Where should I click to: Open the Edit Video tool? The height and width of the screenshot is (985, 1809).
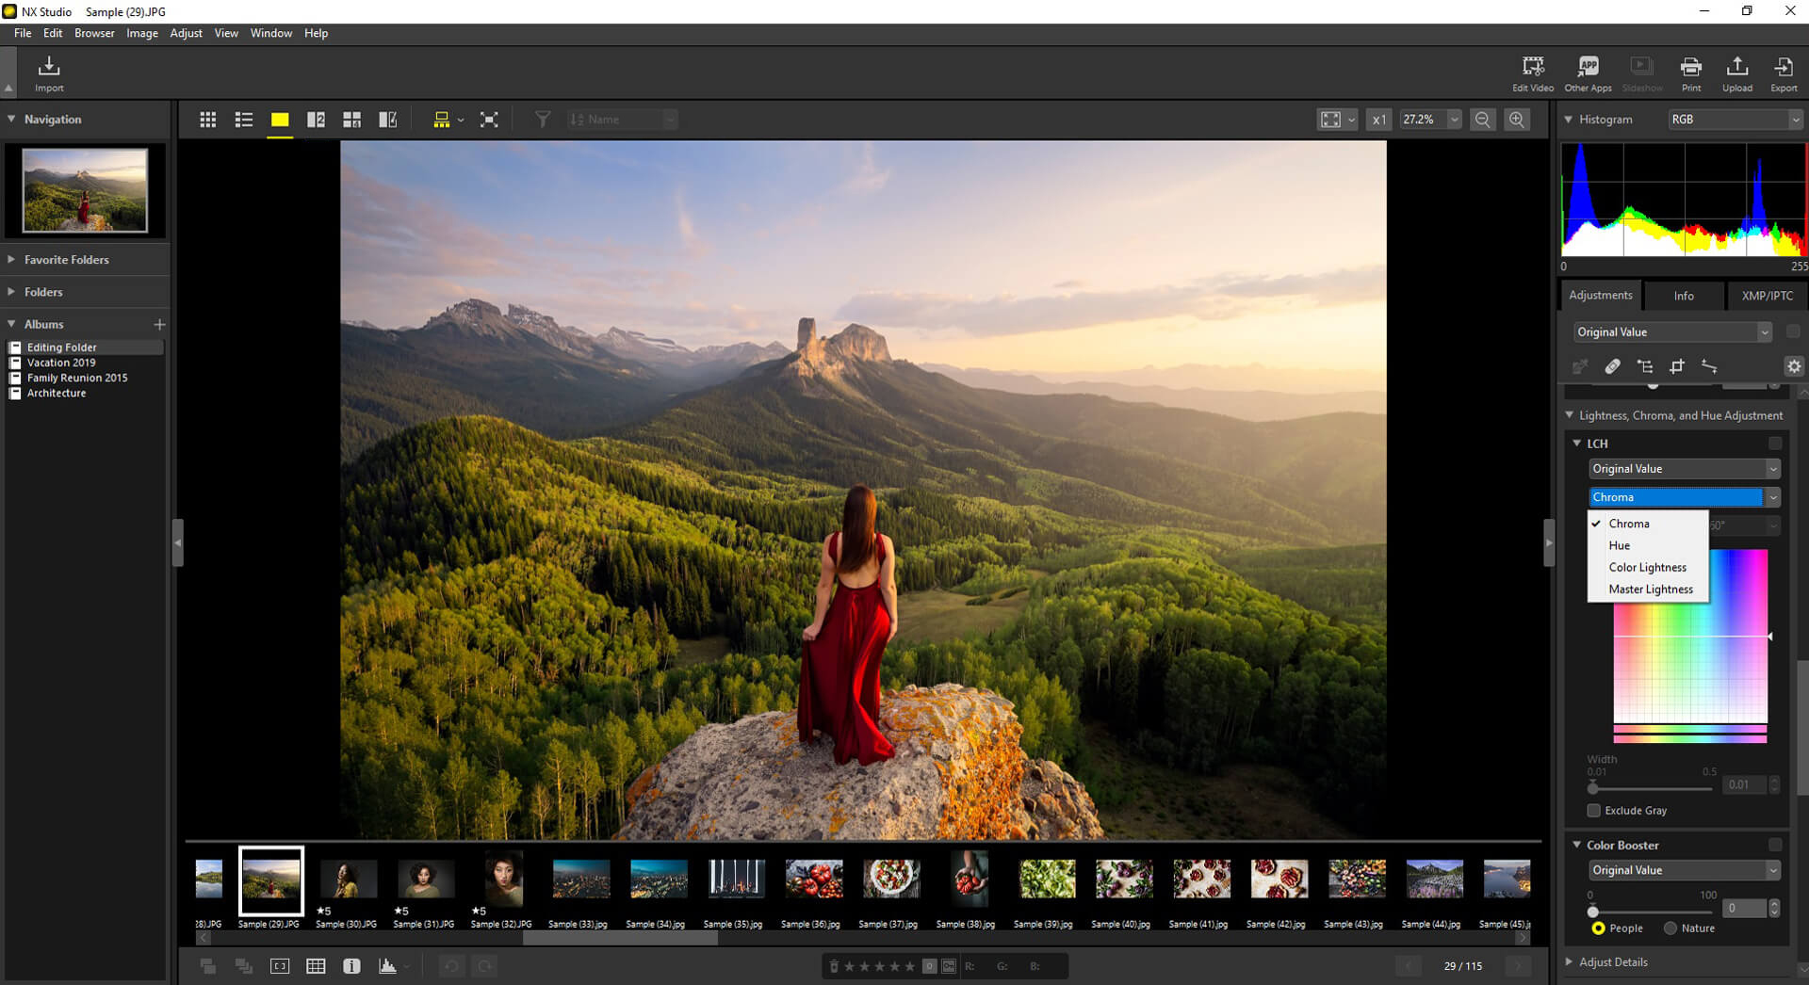1533,71
